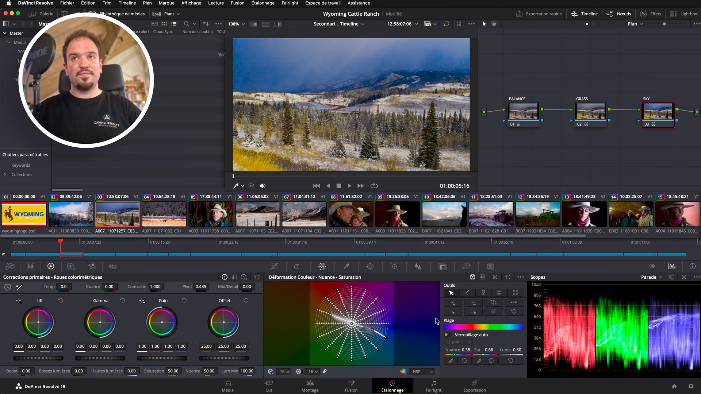Open the Curves palette icon
Viewport: 701px width, 394px height.
[274, 267]
